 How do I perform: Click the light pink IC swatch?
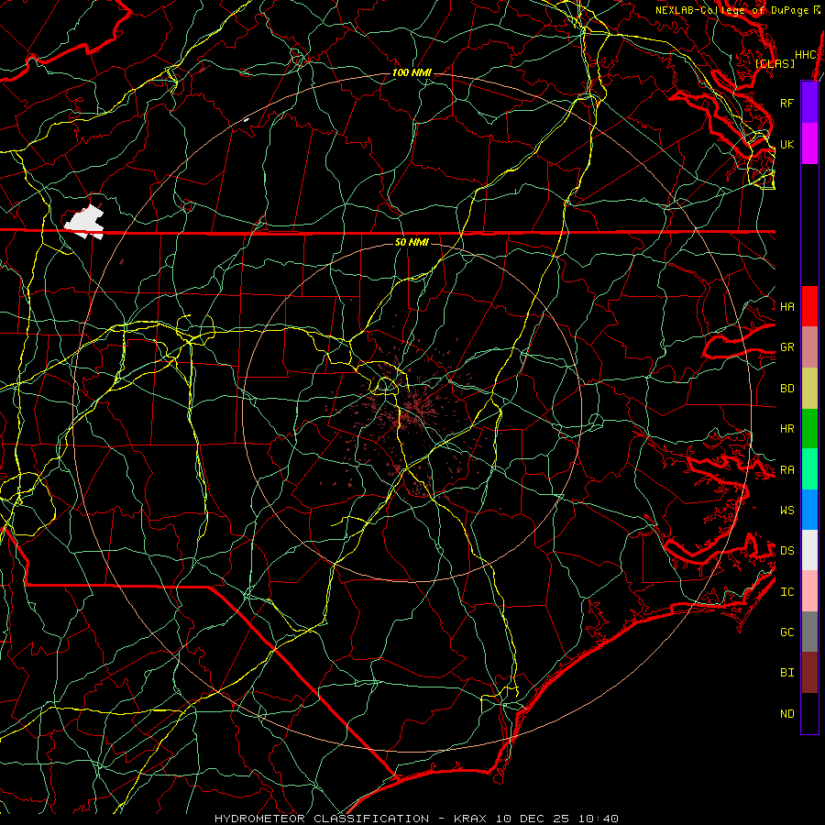[809, 591]
